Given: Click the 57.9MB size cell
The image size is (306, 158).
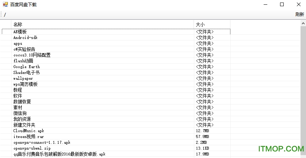Looking at the screenshot, I should pyautogui.click(x=202, y=137).
